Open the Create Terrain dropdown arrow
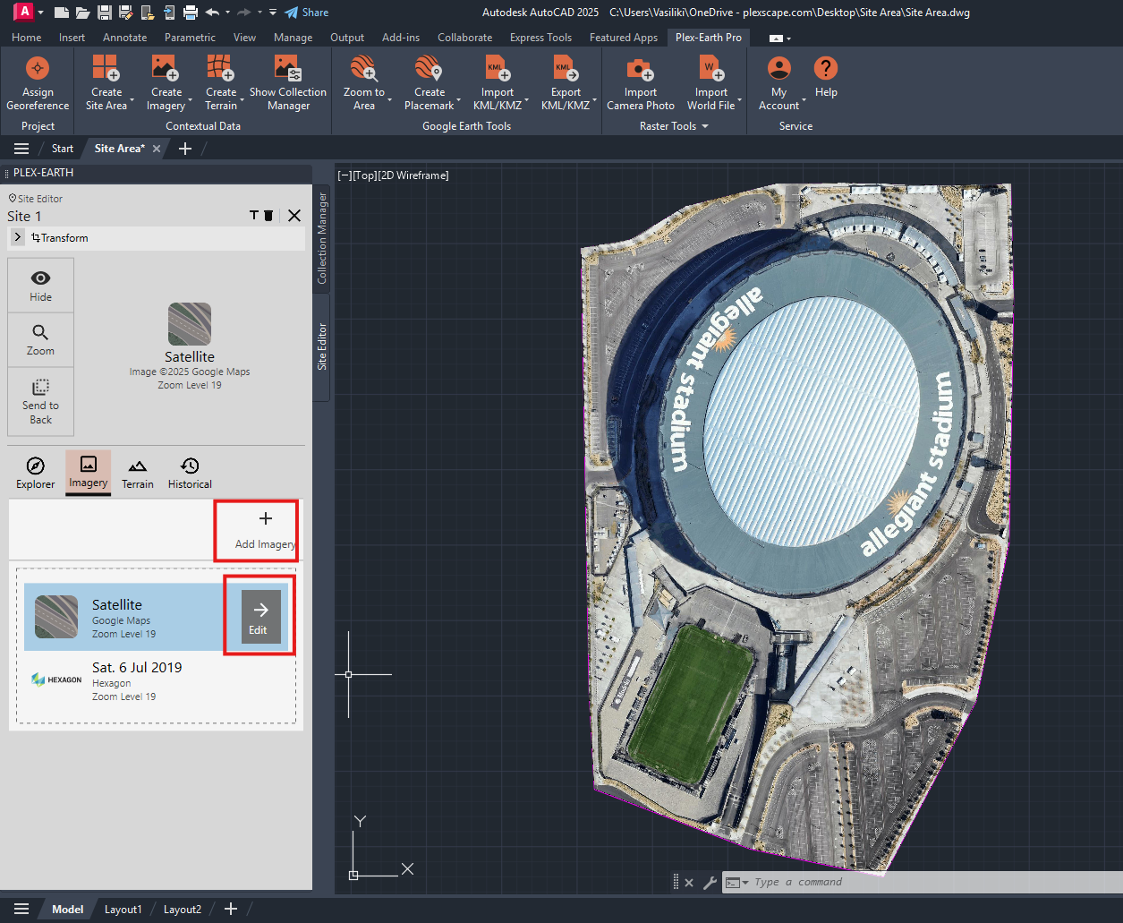Screen dimensions: 1123x923 pos(243,100)
